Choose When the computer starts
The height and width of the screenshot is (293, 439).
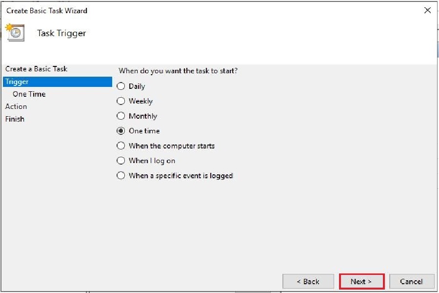[x=121, y=146]
